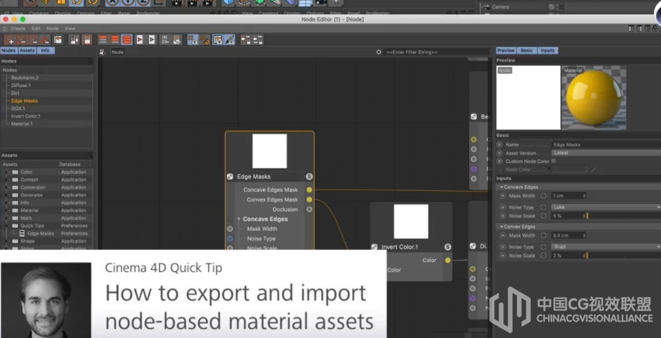Click the Node Color swatch field
Image resolution: width=661 pixels, height=338 pixels.
click(x=569, y=170)
